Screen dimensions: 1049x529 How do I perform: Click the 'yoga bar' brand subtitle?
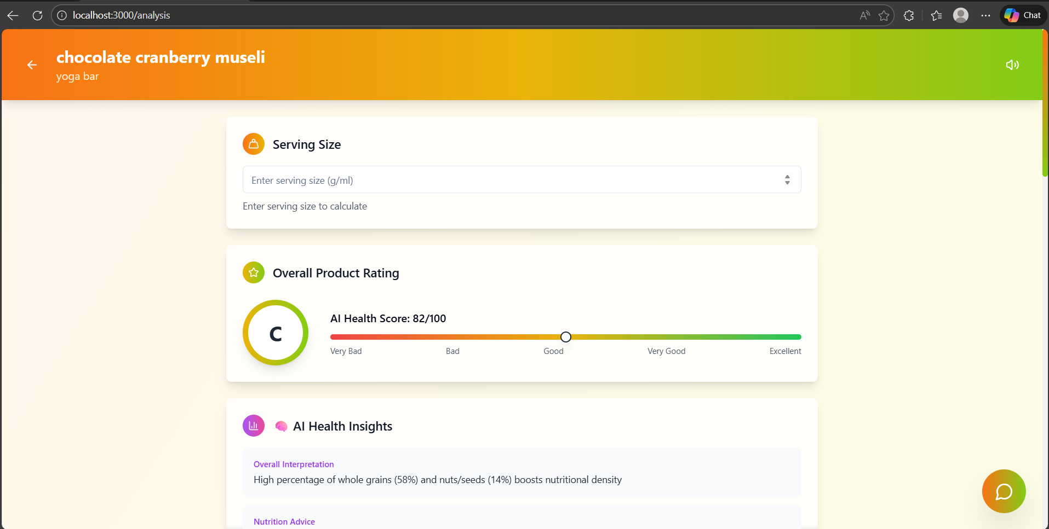[77, 77]
